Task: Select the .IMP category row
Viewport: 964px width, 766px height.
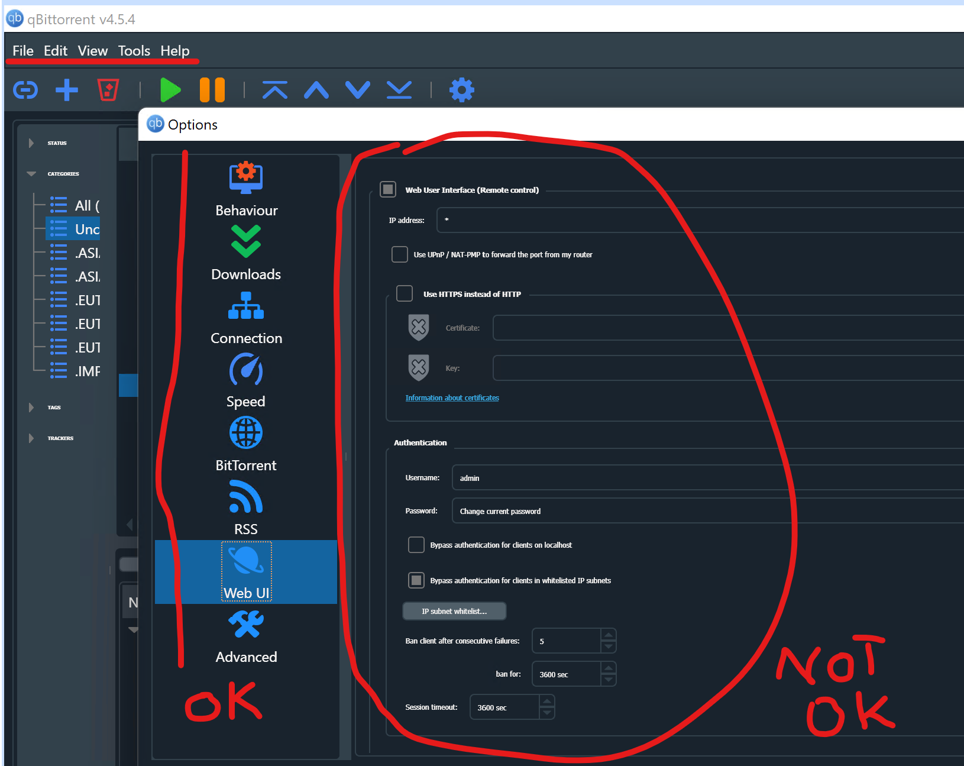Action: 73,371
